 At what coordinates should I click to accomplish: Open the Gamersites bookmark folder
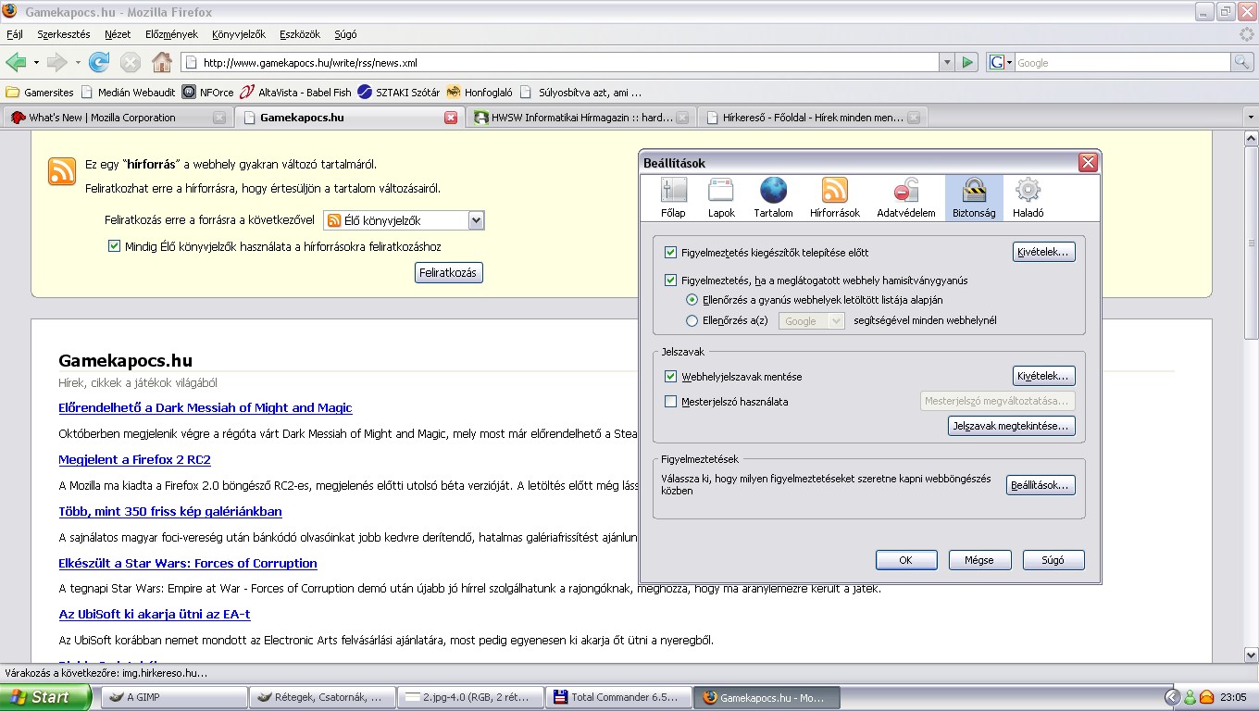[x=40, y=92]
